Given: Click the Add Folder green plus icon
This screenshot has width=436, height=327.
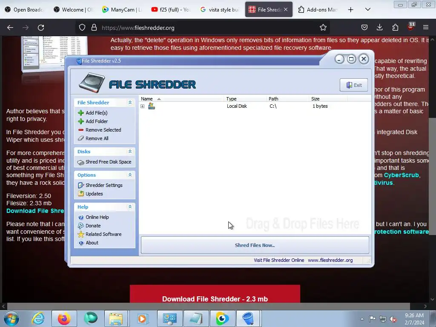Looking at the screenshot, I should click(81, 121).
